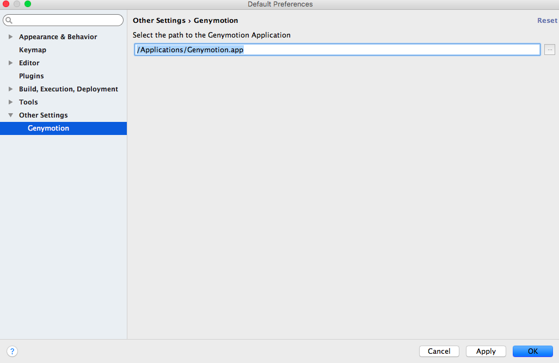559x363 pixels.
Task: Select the Tools category label
Action: click(x=28, y=102)
